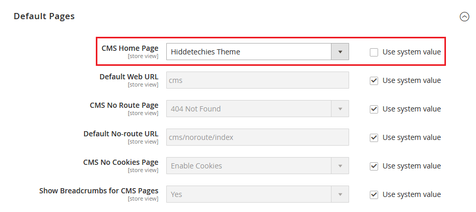Viewport: 476px width, 212px height.
Task: Open the CMS No Cookies Page dropdown
Action: click(x=257, y=166)
